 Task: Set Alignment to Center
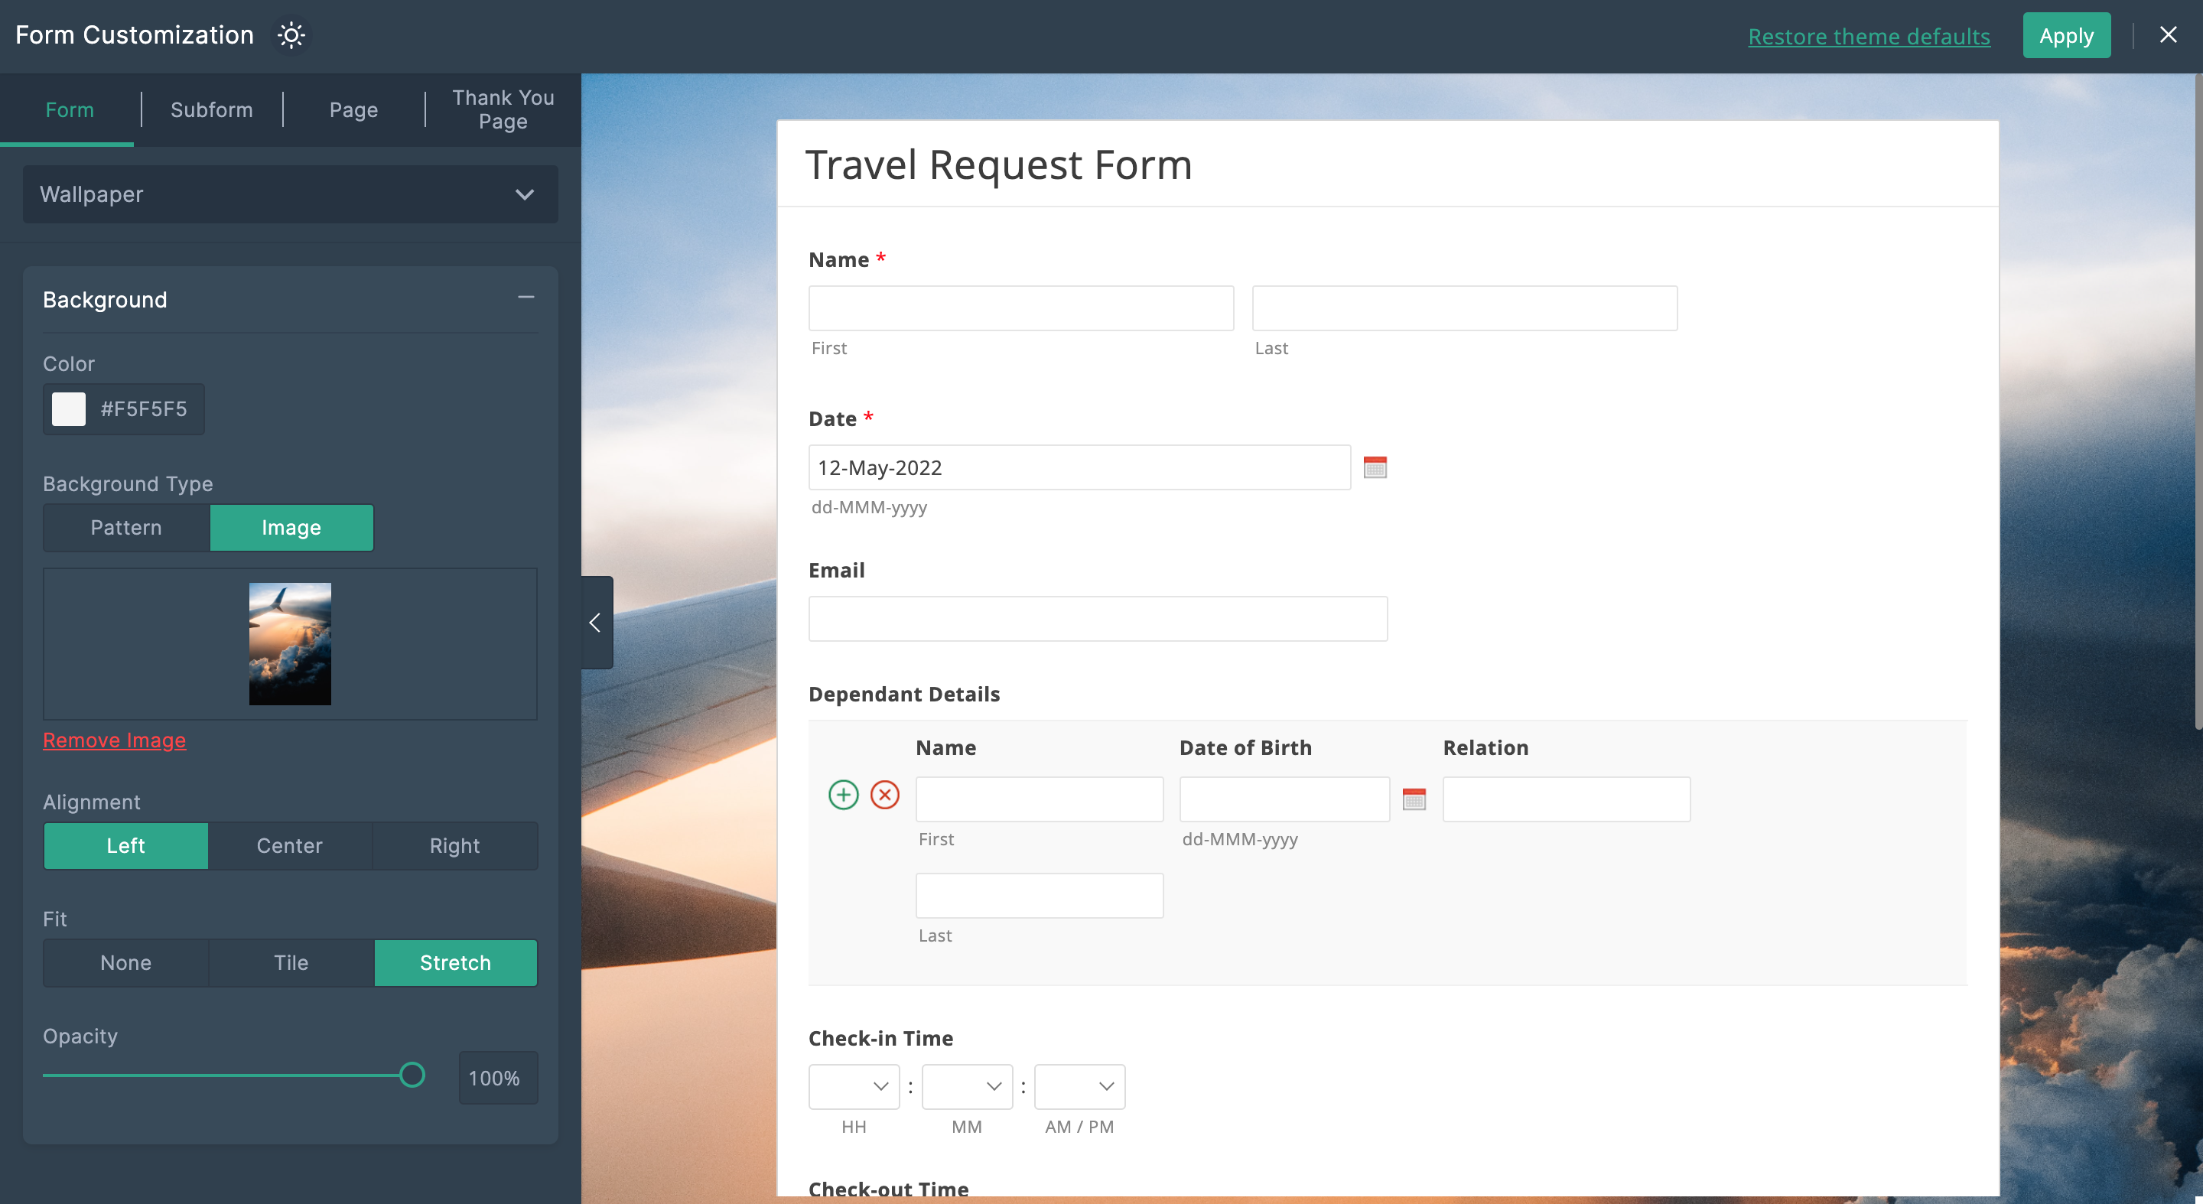290,846
